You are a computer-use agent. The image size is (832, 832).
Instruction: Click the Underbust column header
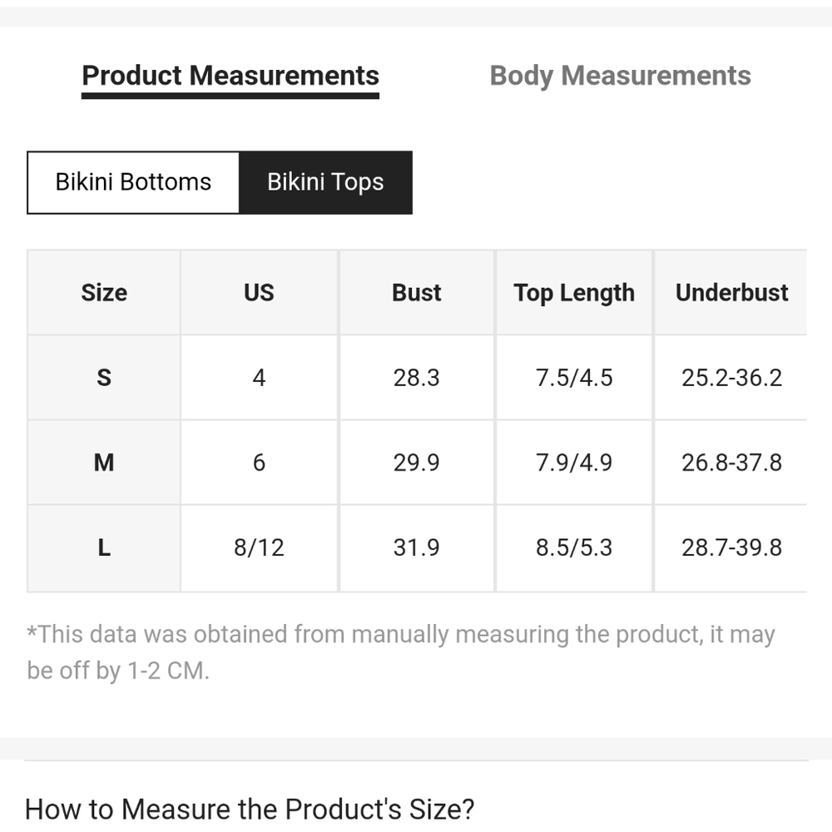pos(731,292)
